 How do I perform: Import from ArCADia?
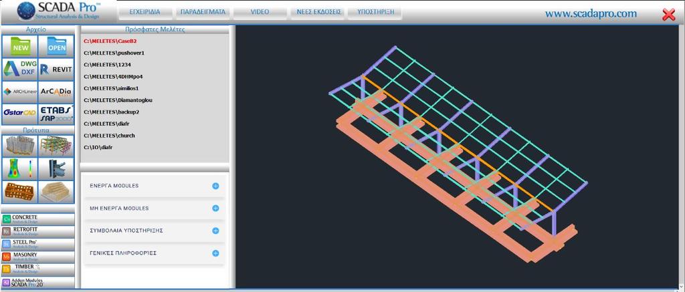(56, 92)
